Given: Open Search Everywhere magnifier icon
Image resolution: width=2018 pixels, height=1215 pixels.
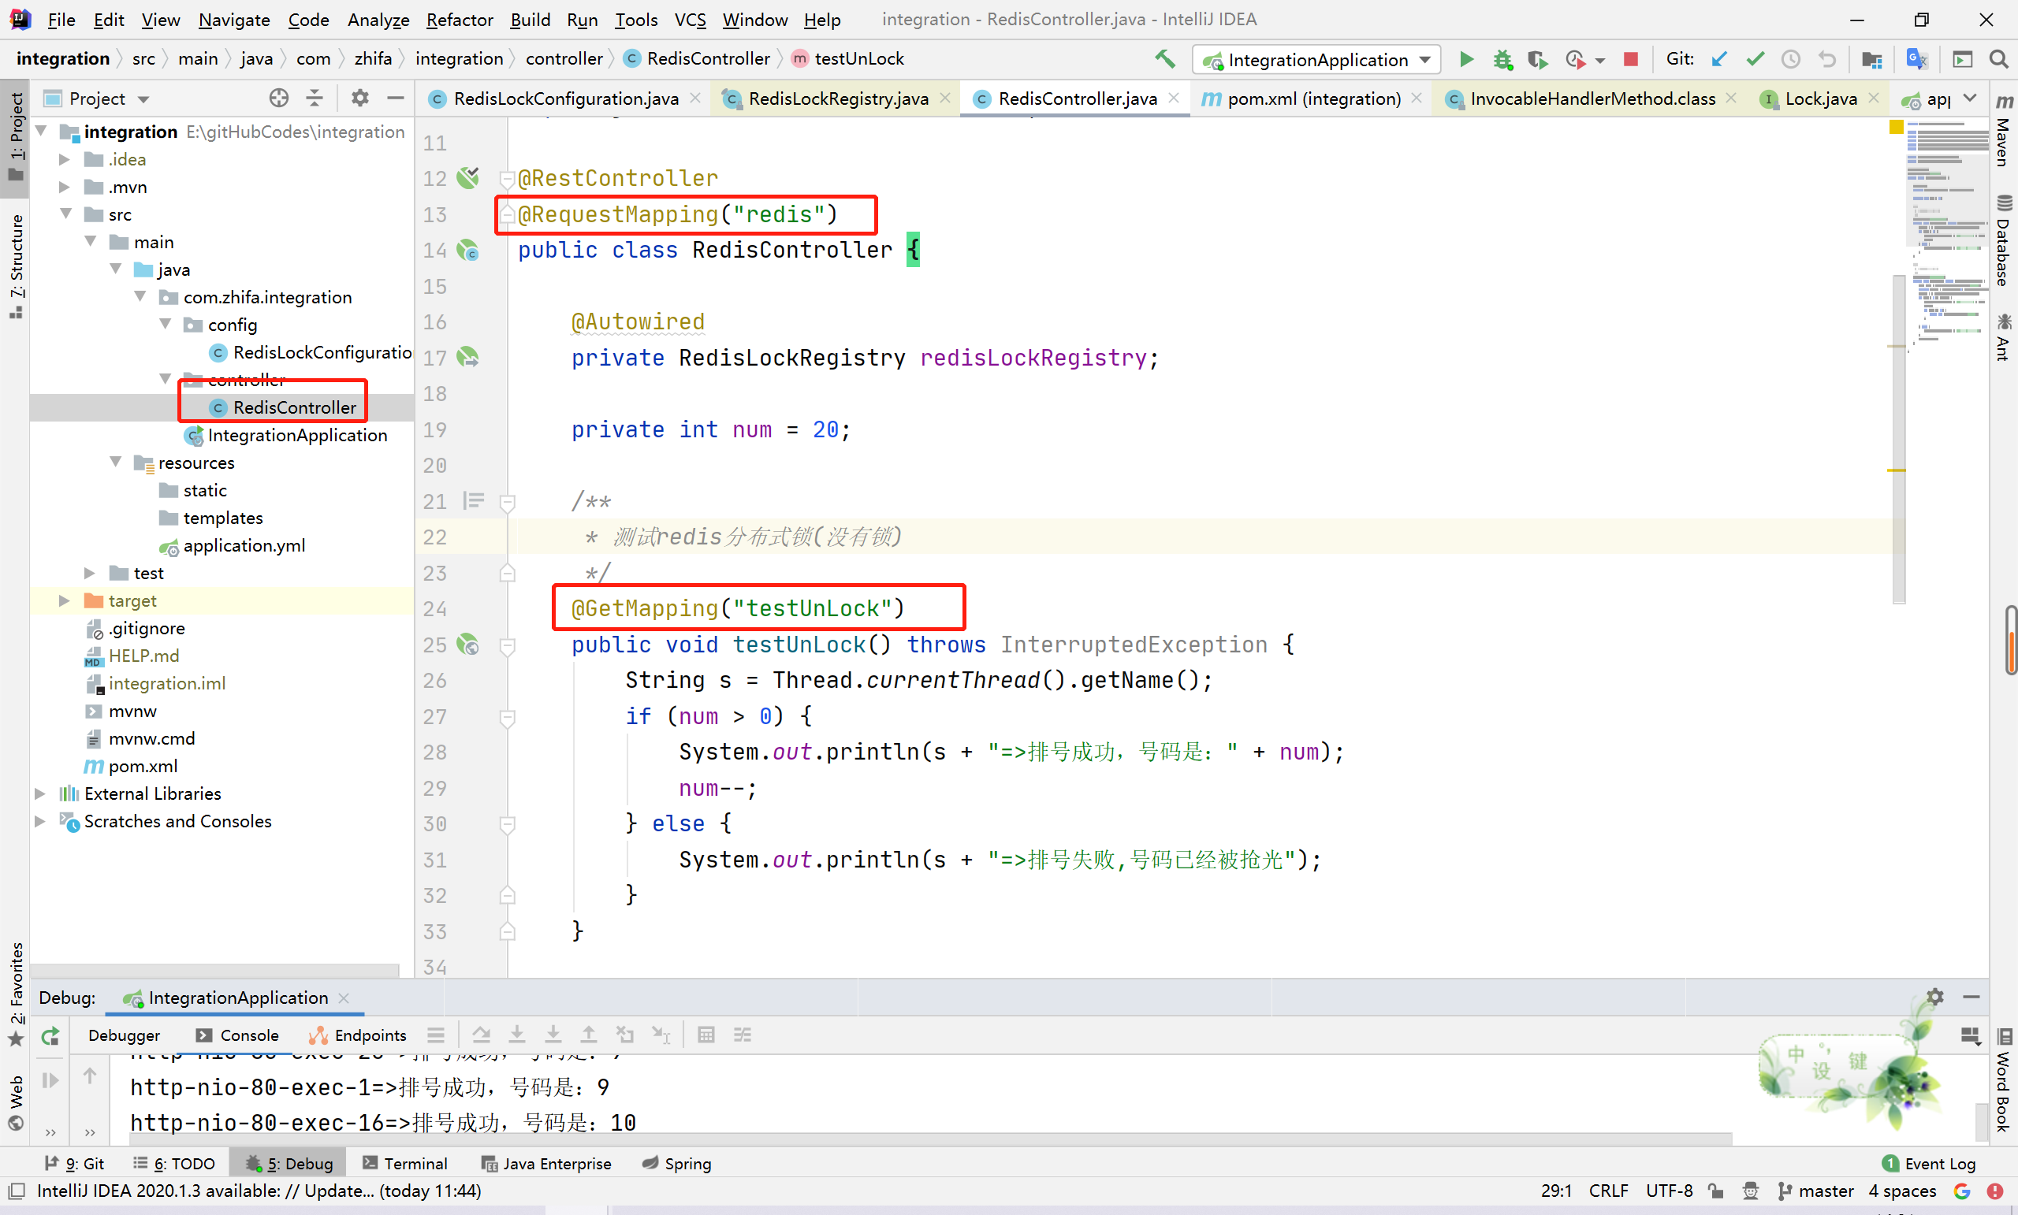Looking at the screenshot, I should click(x=1998, y=59).
